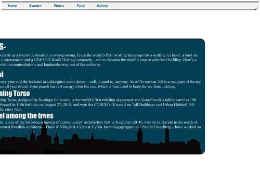Click the text 'Treehotel (2010)'
The height and width of the screenshot is (195, 260).
tap(129, 122)
